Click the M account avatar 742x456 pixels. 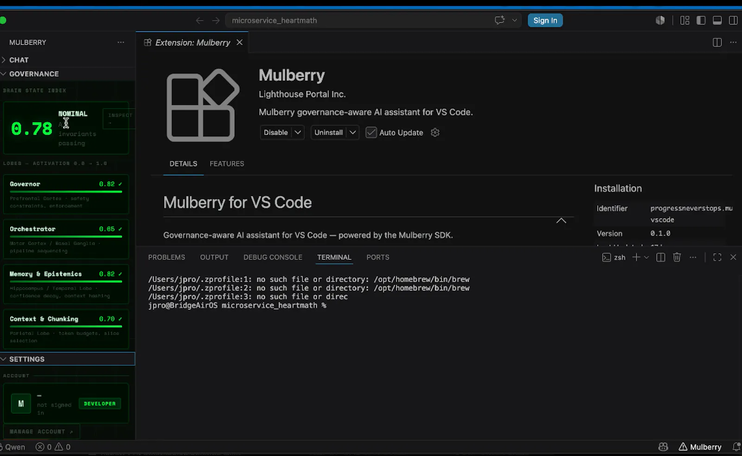point(21,404)
